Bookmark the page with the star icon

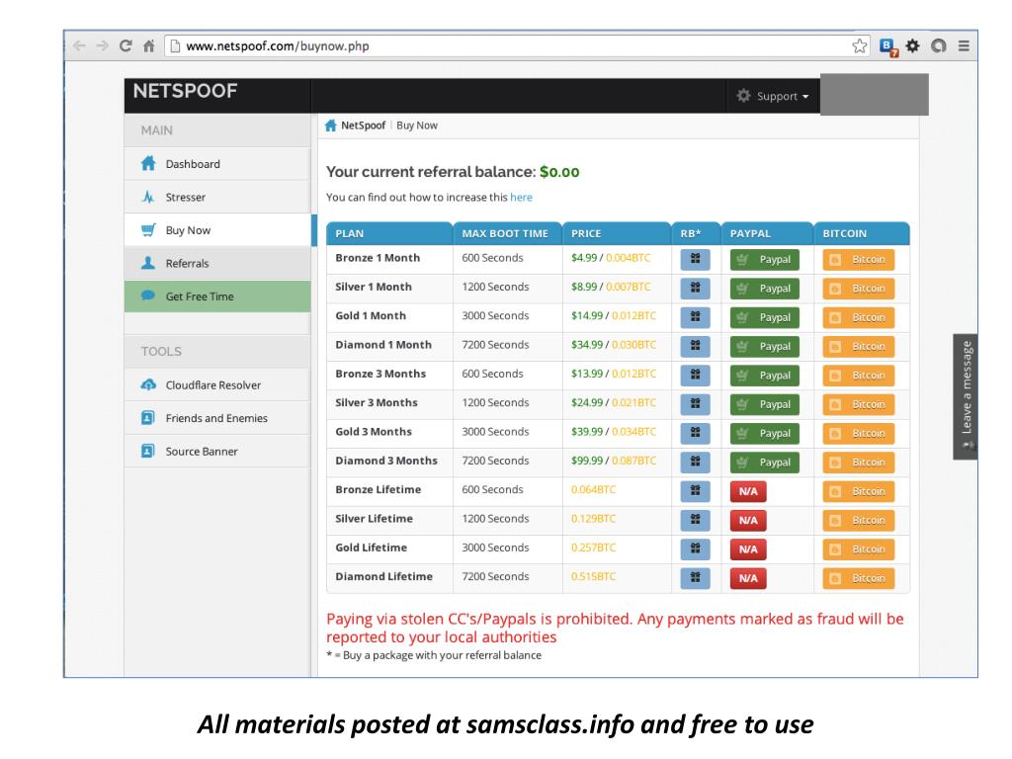[x=859, y=45]
